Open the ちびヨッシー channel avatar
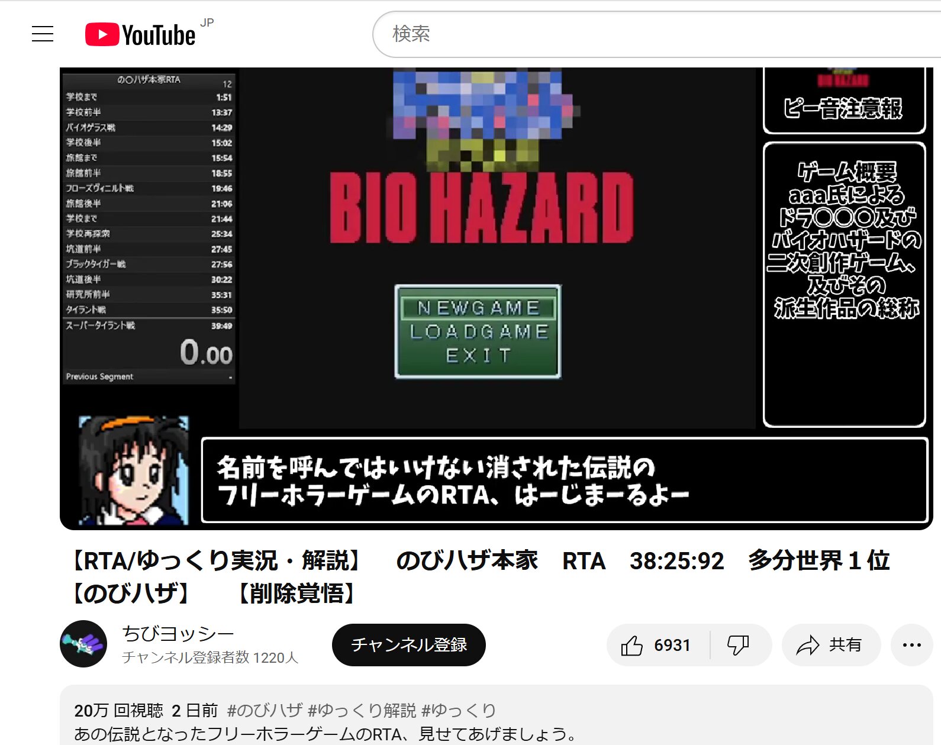941x745 pixels. point(83,644)
